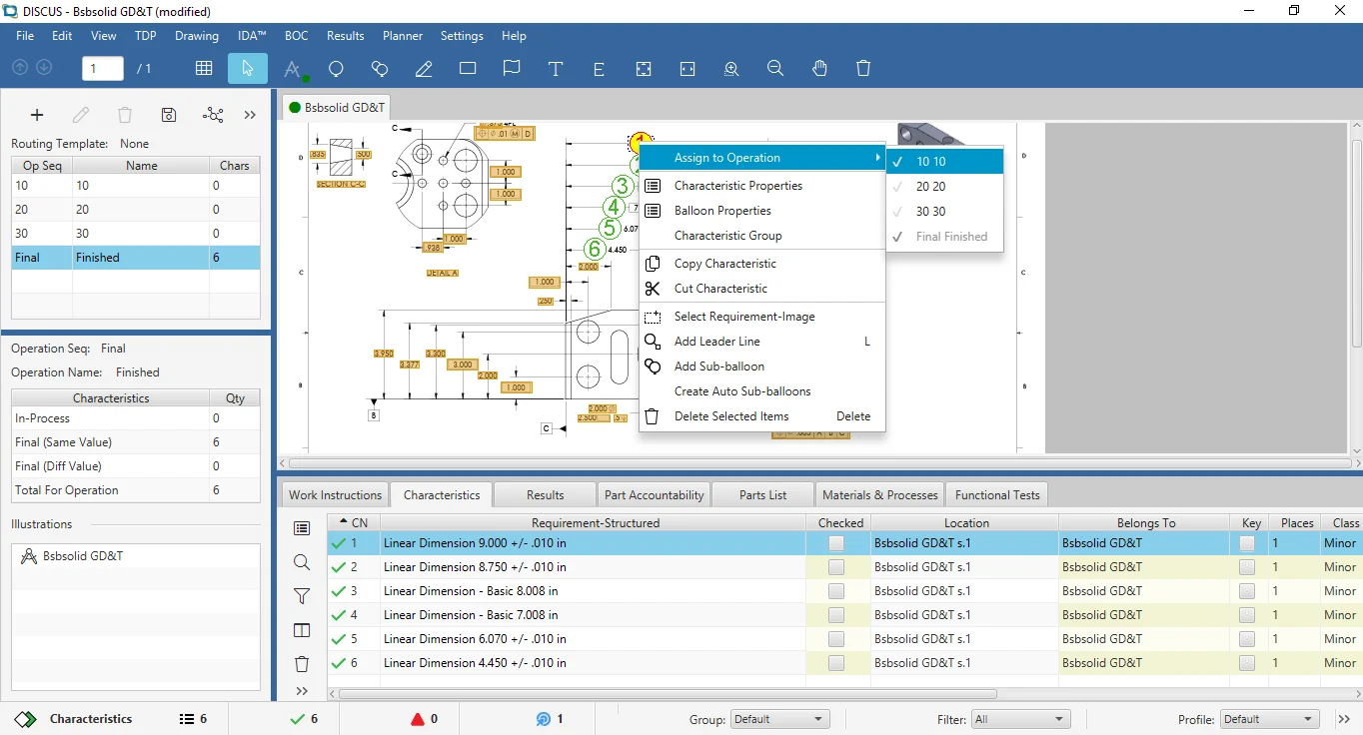This screenshot has height=735, width=1363.
Task: Go to next page arrow
Action: (x=44, y=67)
